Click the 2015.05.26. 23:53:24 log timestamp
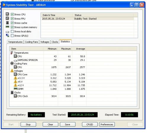The width and height of the screenshot is (148, 133). [54, 19]
